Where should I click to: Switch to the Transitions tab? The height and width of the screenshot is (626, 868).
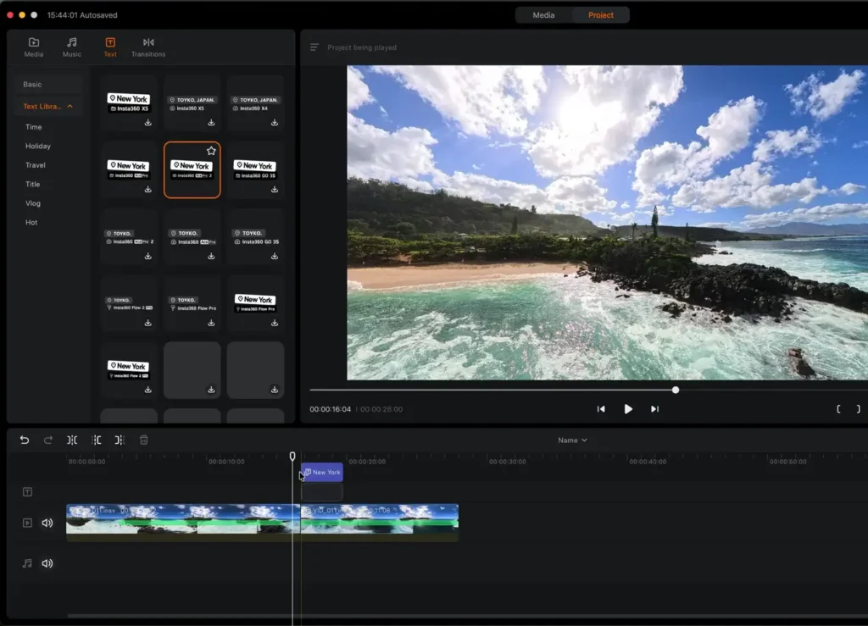coord(148,47)
